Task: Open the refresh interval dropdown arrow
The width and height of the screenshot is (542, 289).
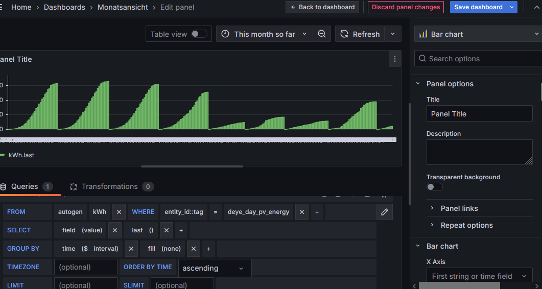Action: pyautogui.click(x=392, y=34)
